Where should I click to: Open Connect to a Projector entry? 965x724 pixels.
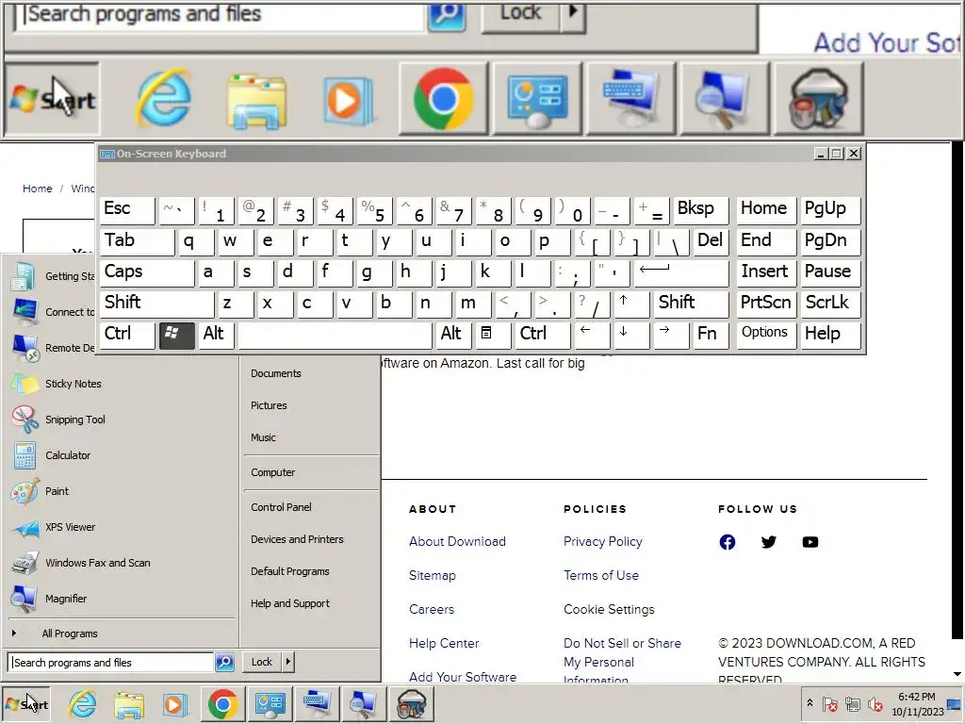tap(53, 312)
